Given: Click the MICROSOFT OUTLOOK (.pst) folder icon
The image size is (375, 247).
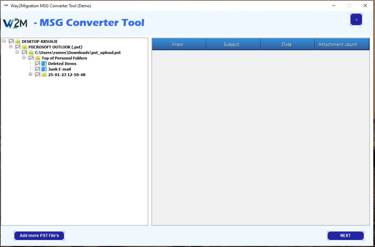Looking at the screenshot, I should point(24,47).
